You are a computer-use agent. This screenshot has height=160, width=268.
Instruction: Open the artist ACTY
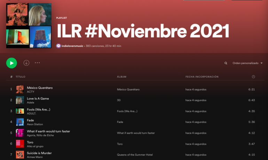(x=31, y=92)
